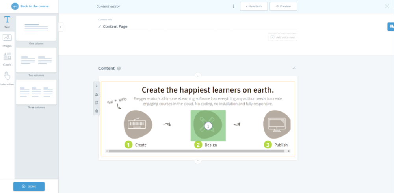Click the keyboard Create illustration
The height and width of the screenshot is (193, 394).
coord(138,124)
